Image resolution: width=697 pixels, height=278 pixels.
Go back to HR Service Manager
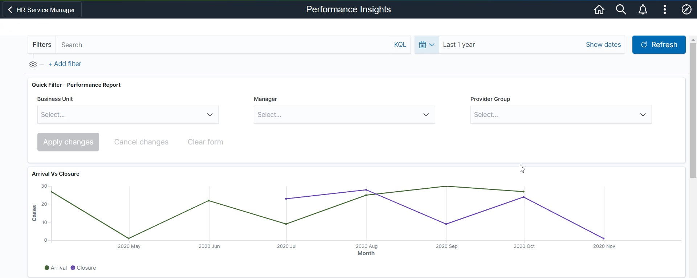[42, 10]
